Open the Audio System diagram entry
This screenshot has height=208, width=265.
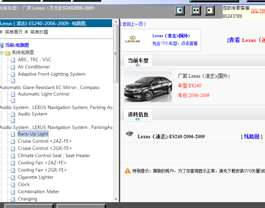32,114
